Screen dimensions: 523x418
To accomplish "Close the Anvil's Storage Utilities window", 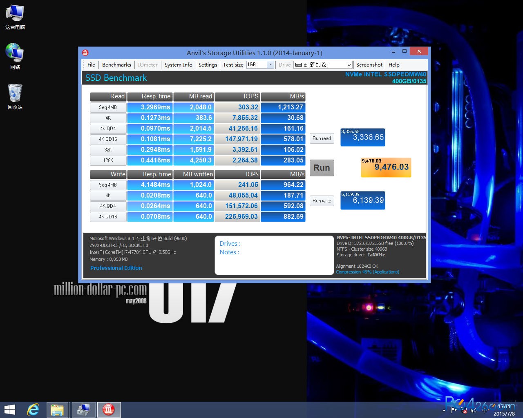I will click(x=419, y=51).
